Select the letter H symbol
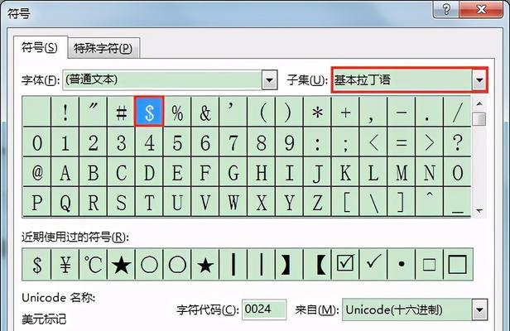The width and height of the screenshot is (510, 331). [261, 172]
